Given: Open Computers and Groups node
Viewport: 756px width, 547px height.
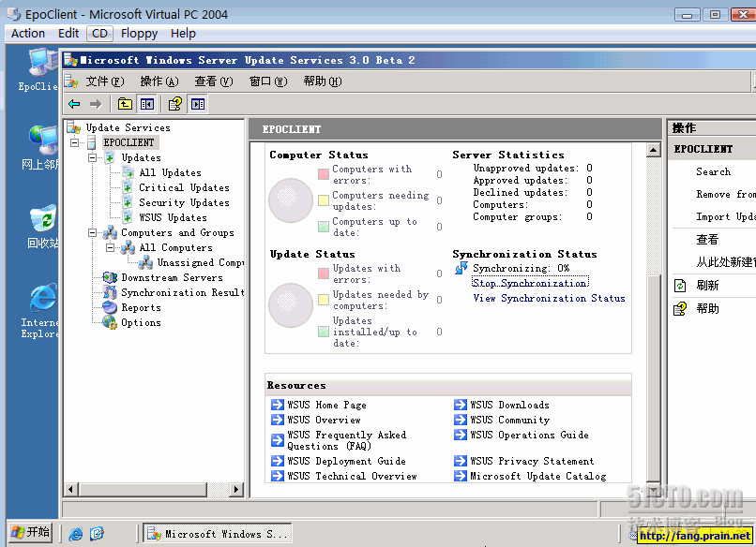Looking at the screenshot, I should coord(177,232).
